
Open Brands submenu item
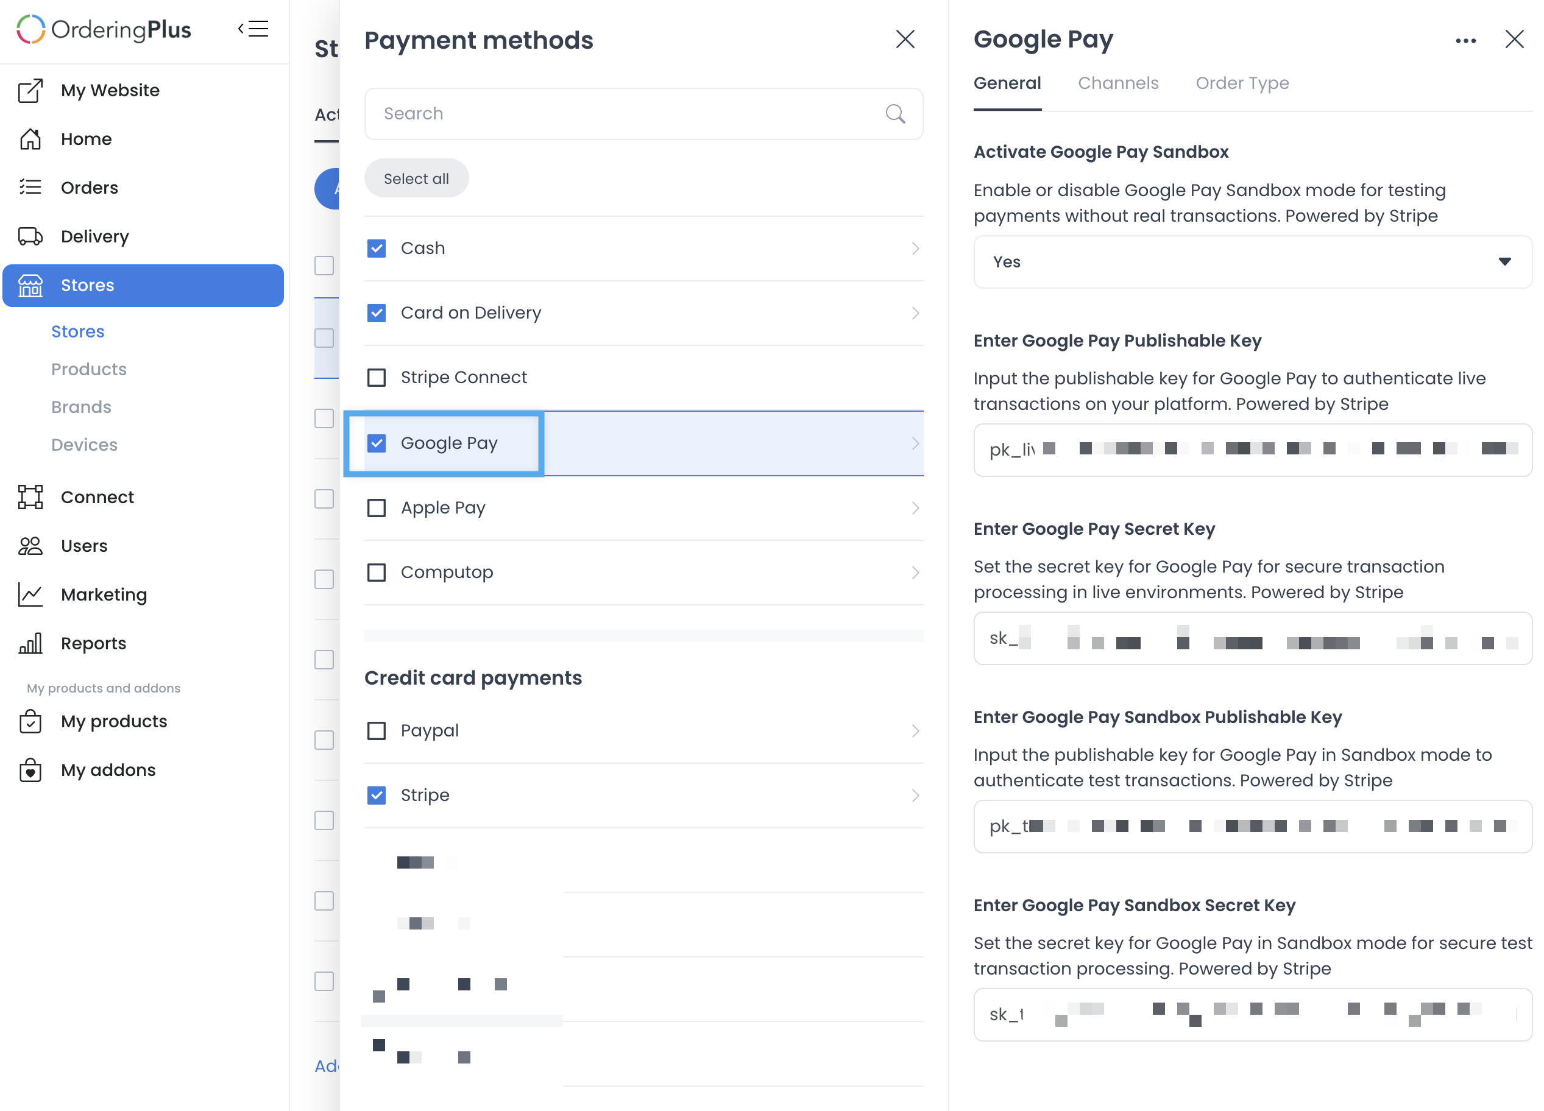pos(81,407)
